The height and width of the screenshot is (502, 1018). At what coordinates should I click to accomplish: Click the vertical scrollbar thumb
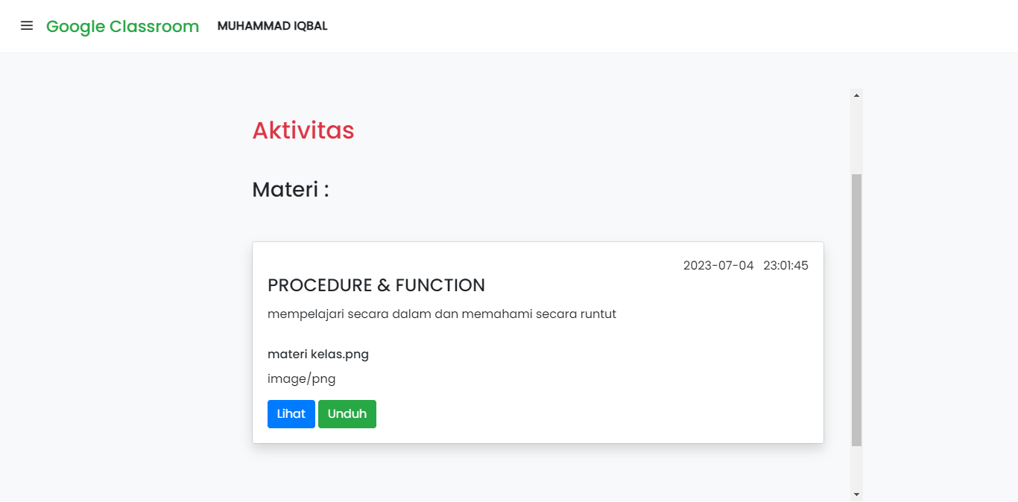point(856,309)
